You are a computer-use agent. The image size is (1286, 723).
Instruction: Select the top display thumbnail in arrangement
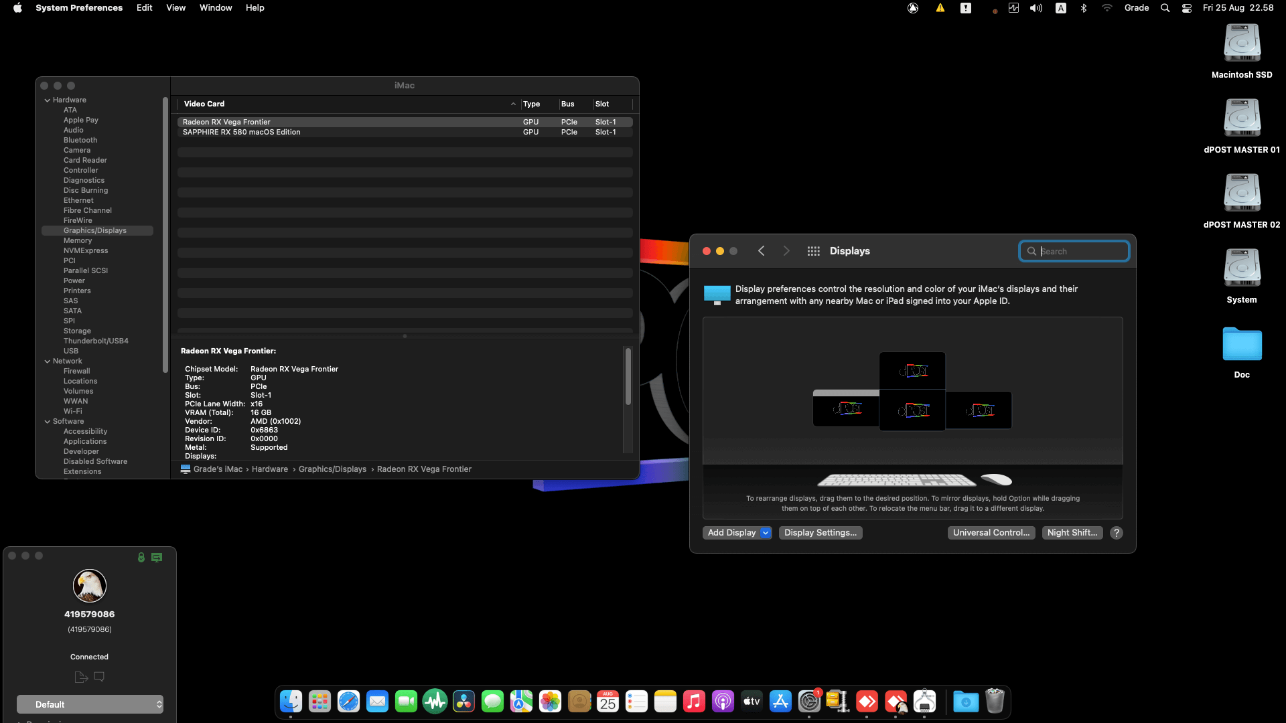tap(912, 370)
